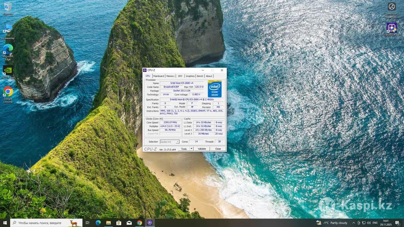Select the SPD tab
Viewport: 404px width, 227px height.
[x=180, y=76]
